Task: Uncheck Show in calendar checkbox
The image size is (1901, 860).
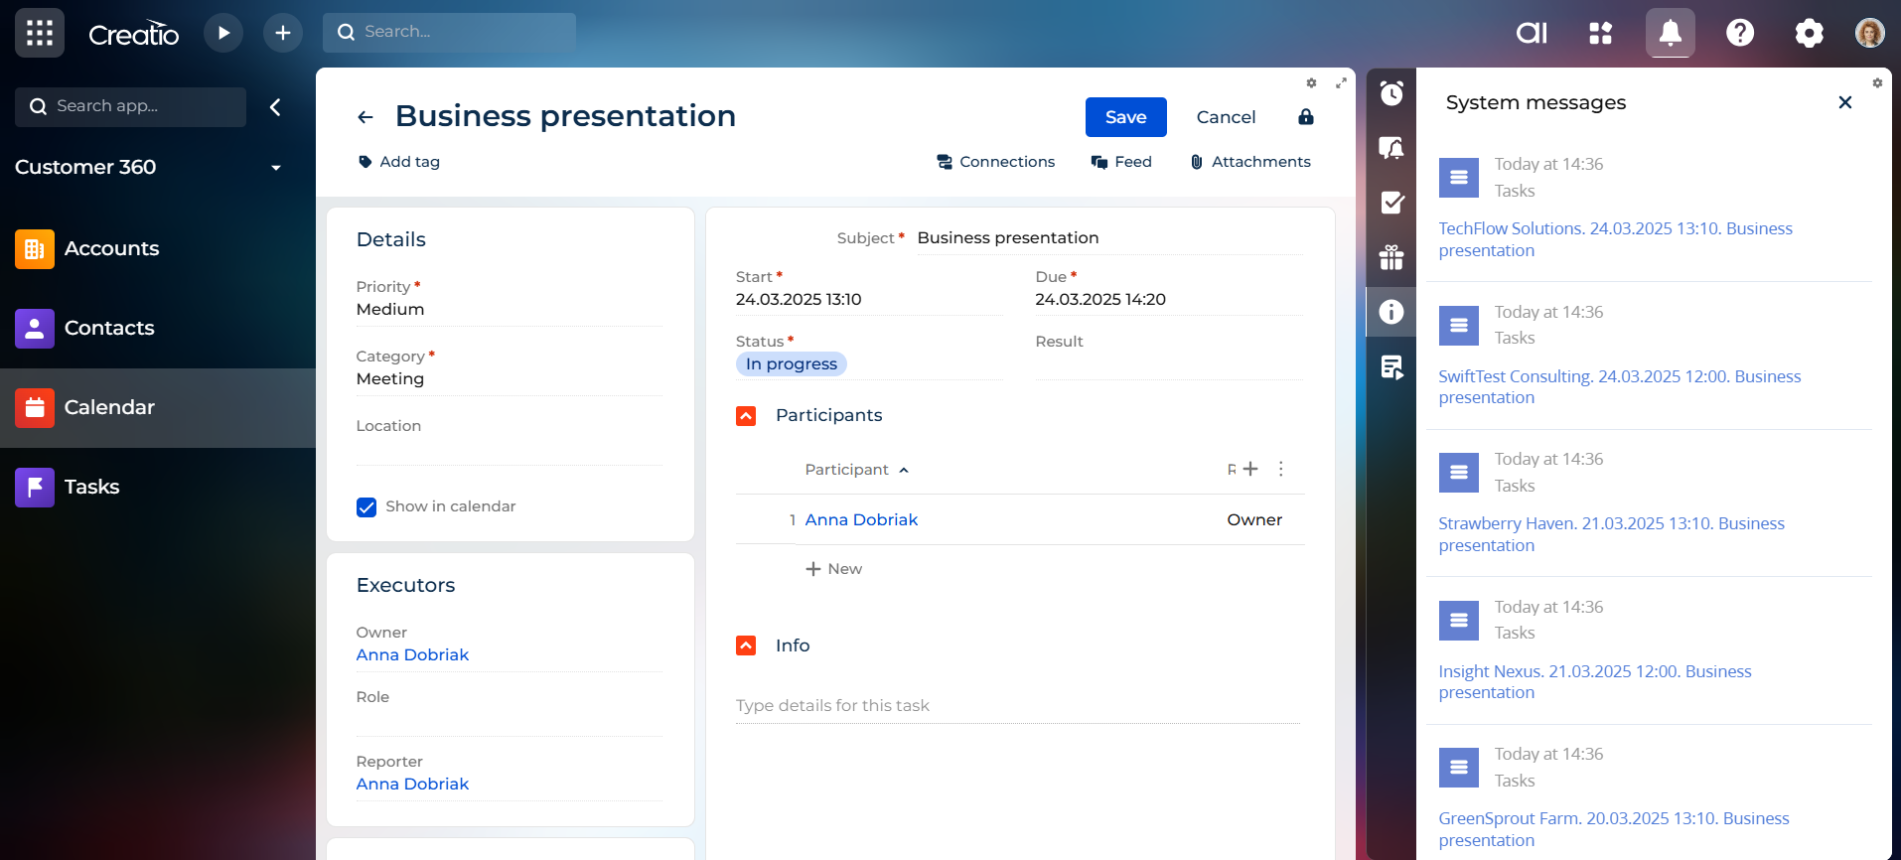Action: click(x=366, y=507)
